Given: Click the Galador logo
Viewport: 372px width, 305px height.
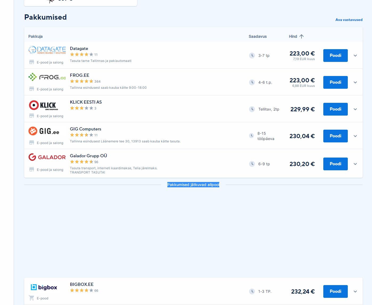Looking at the screenshot, I should [47, 157].
